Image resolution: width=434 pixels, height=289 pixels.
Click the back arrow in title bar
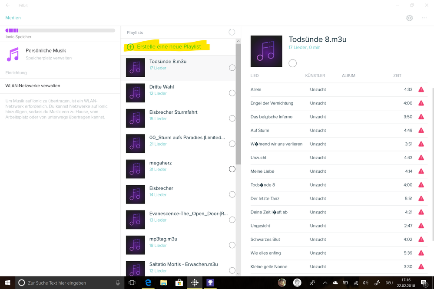click(x=7, y=5)
